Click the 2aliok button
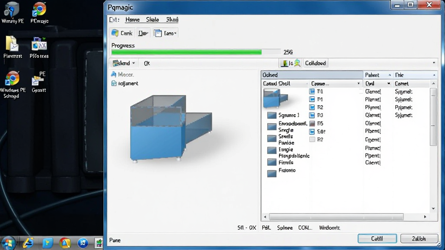The image size is (445, 250). (x=419, y=239)
